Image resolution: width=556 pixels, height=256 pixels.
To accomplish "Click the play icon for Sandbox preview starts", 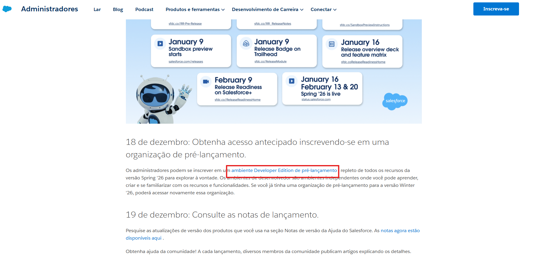I will pyautogui.click(x=160, y=44).
